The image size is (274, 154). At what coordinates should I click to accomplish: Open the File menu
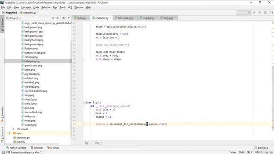[3, 7]
